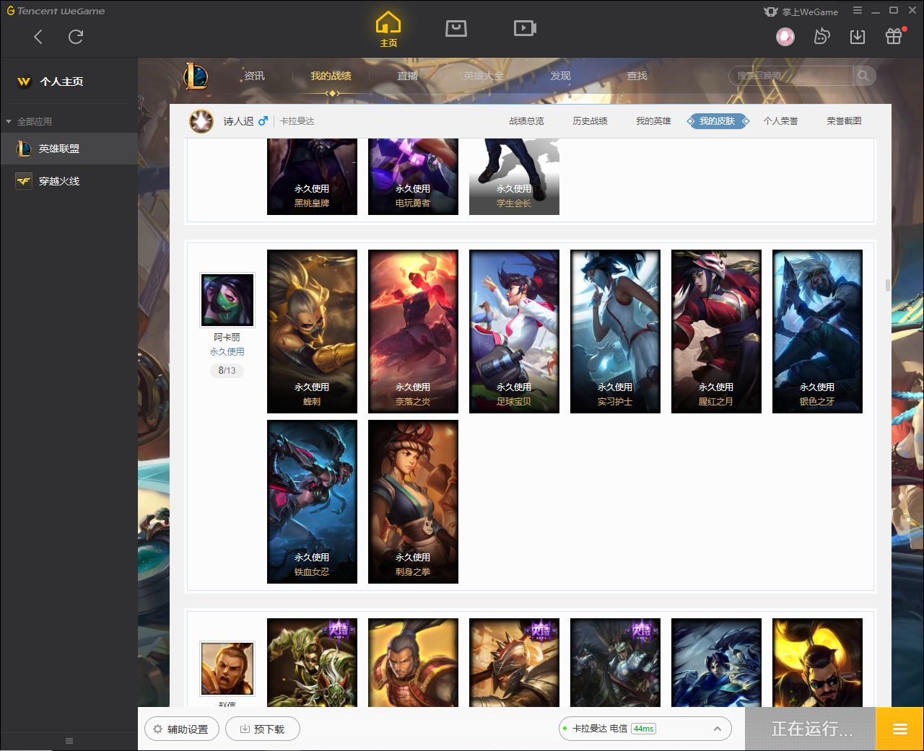Open the 资讯 tab
This screenshot has height=751, width=924.
point(254,76)
